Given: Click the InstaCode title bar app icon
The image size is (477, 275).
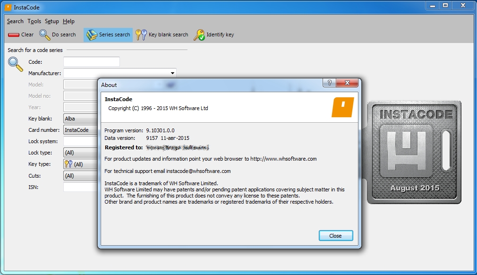Looking at the screenshot, I should coord(8,7).
